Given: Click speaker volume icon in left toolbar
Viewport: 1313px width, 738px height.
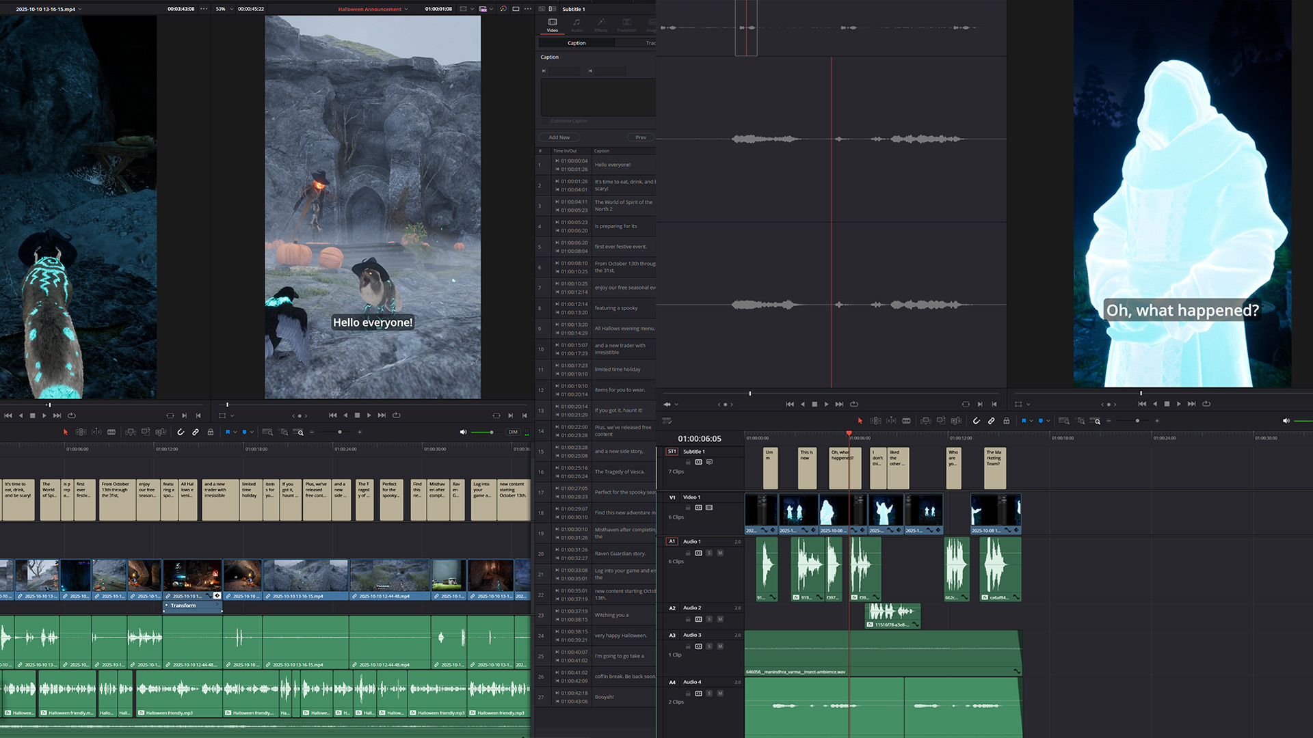Looking at the screenshot, I should click(463, 432).
